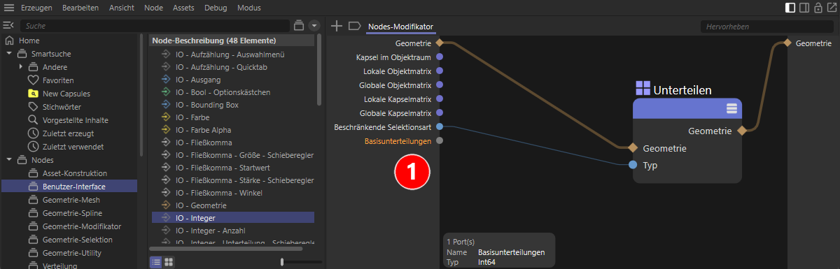Click the Beschränkende Selektionsart blue port
840x269 pixels.
point(440,127)
